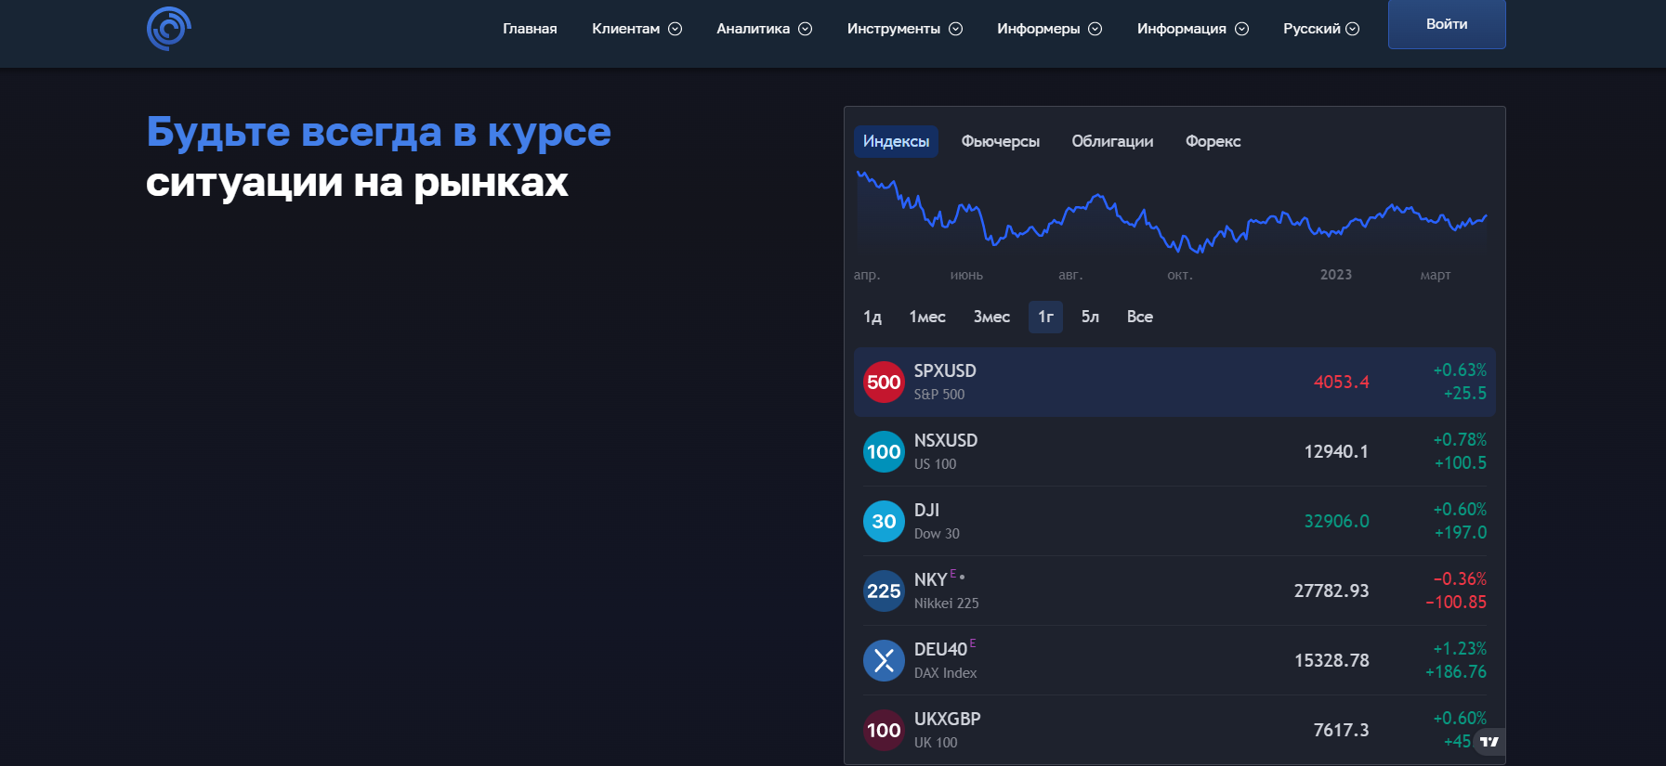Set chart range to Все
The image size is (1666, 766).
click(x=1139, y=317)
